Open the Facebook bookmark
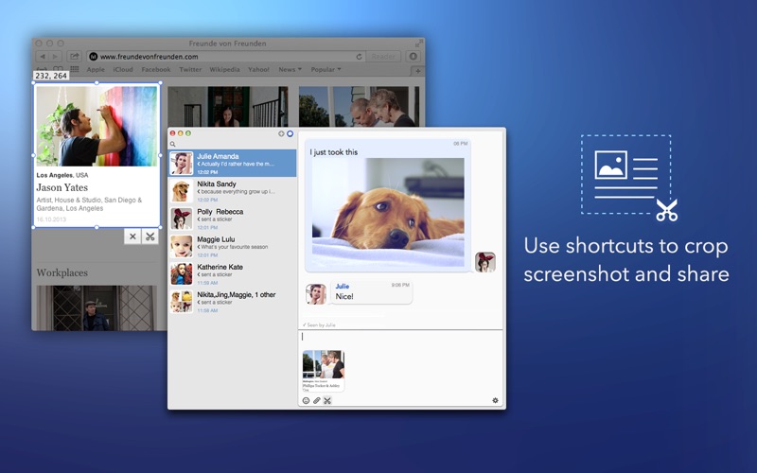Screen dimensions: 757x473 [156, 70]
